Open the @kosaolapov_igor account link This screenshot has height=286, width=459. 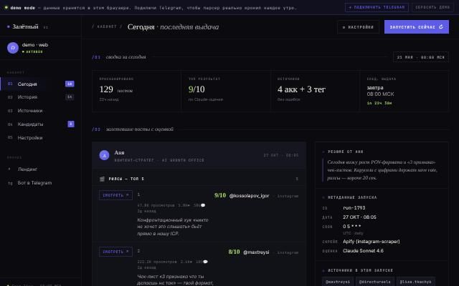coord(249,196)
